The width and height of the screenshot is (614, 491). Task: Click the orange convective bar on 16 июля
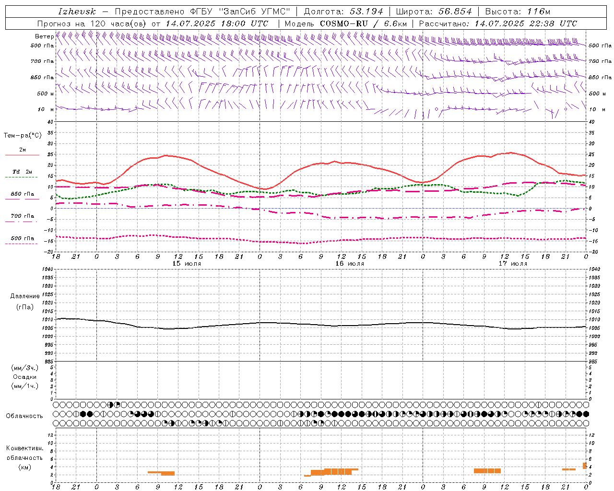(x=331, y=472)
